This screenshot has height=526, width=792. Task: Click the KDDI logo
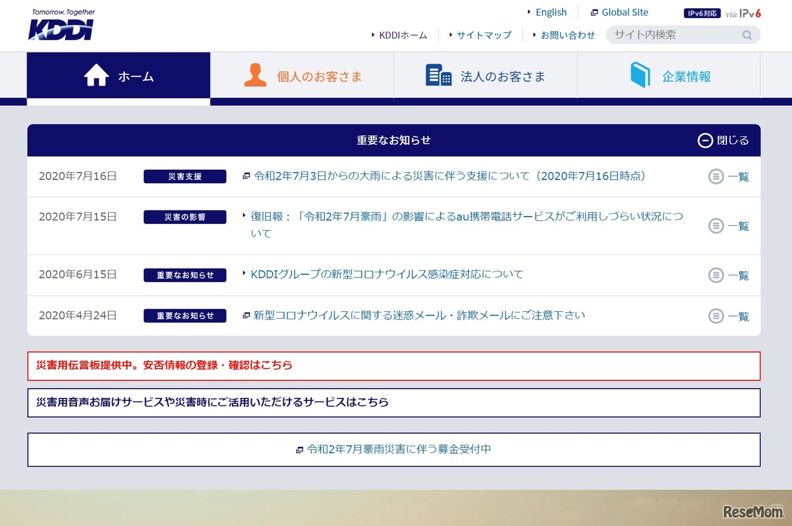pos(60,24)
